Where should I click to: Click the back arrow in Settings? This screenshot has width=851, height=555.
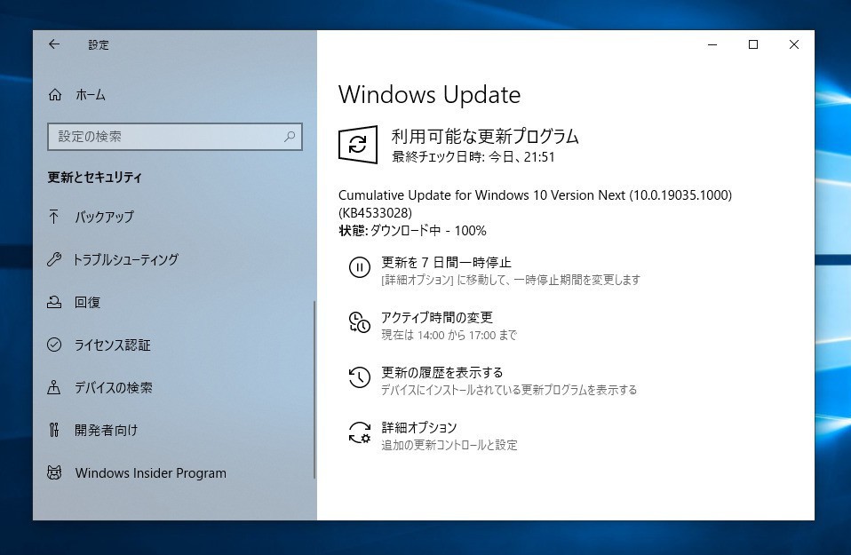[x=54, y=44]
